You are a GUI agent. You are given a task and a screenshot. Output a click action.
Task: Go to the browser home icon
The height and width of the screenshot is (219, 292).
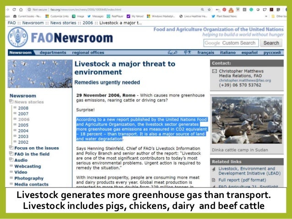pyautogui.click(x=21, y=10)
